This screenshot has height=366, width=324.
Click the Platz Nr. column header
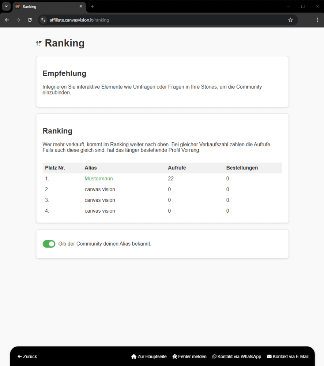[x=55, y=168]
